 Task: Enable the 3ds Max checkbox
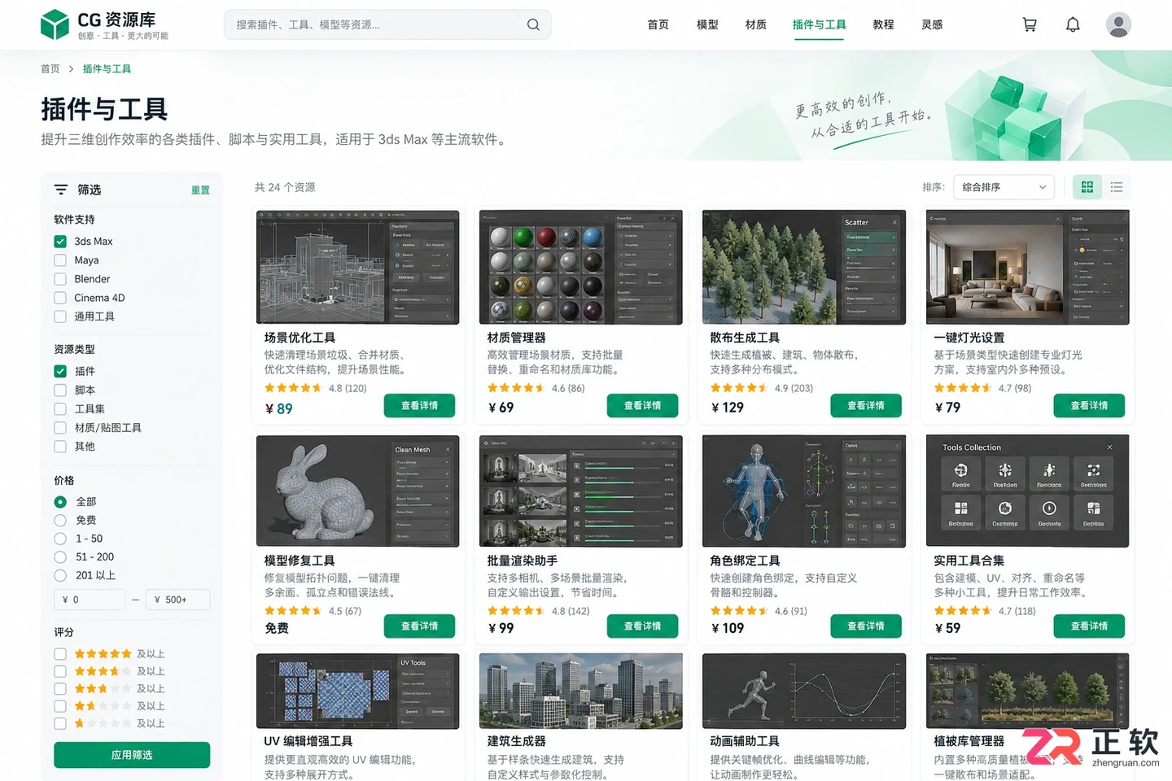(60, 242)
